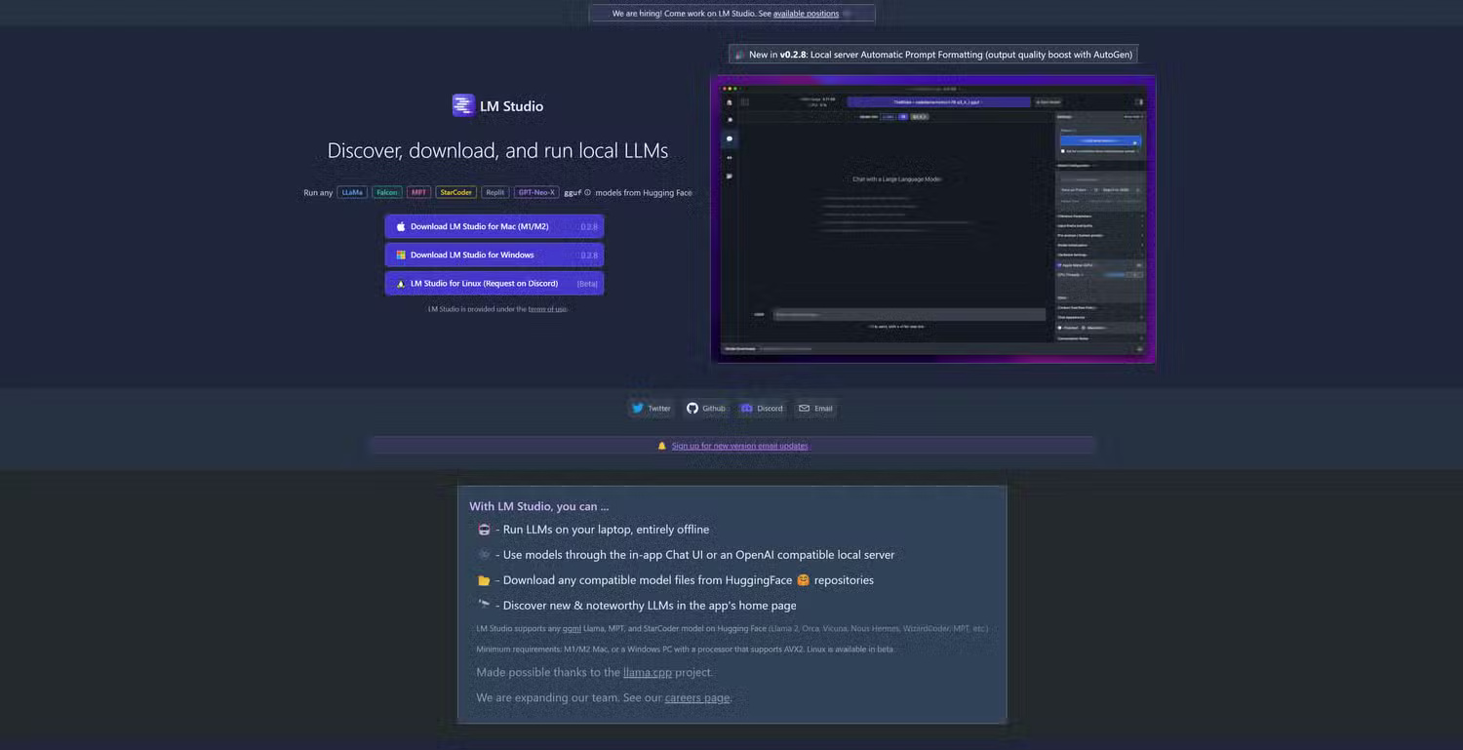Click the LM Studio logo icon
The width and height of the screenshot is (1463, 750).
point(463,105)
